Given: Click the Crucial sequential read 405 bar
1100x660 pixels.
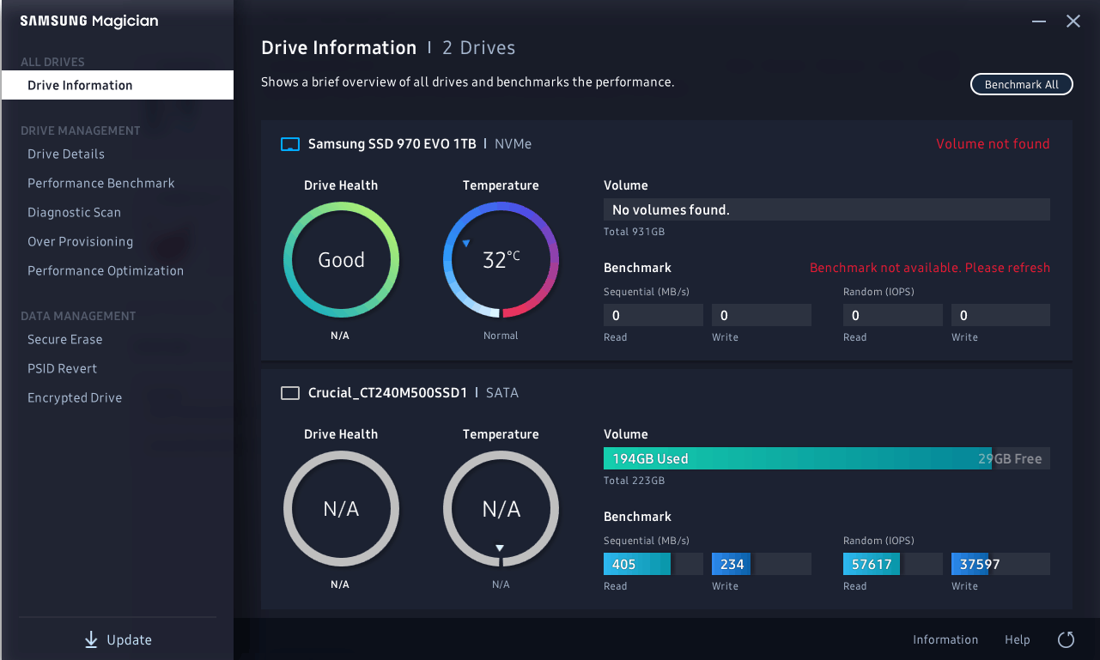Looking at the screenshot, I should (653, 564).
